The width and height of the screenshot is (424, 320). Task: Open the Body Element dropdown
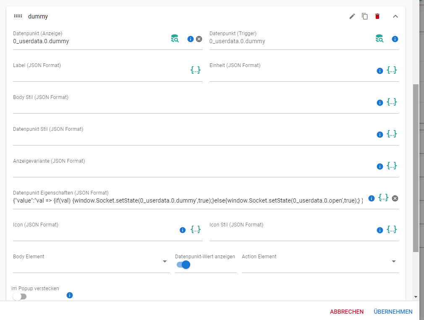pos(165,262)
